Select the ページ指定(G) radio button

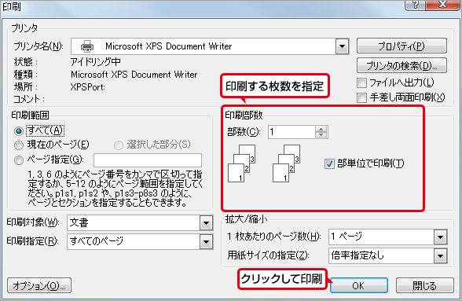[19, 160]
